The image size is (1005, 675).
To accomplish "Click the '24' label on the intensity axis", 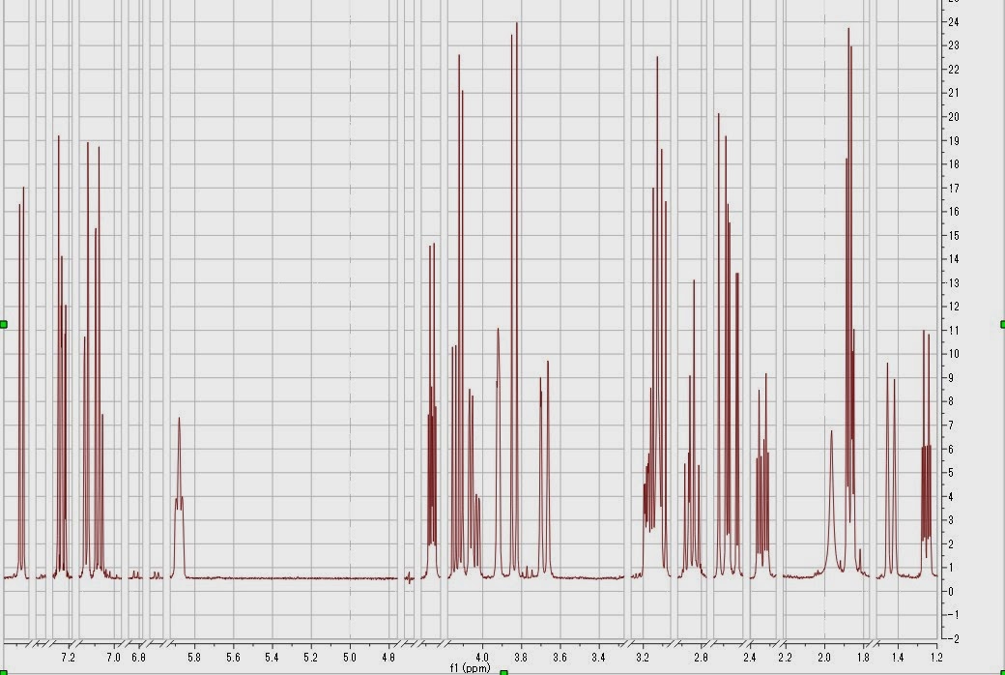I will [x=954, y=22].
